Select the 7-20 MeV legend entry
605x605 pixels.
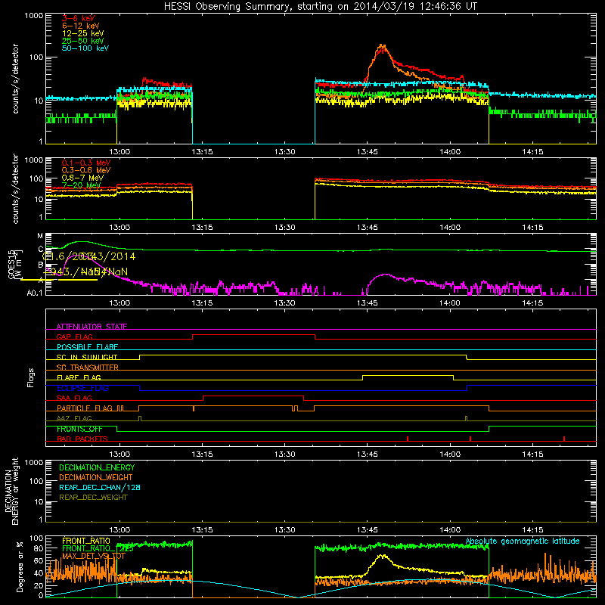(82, 185)
